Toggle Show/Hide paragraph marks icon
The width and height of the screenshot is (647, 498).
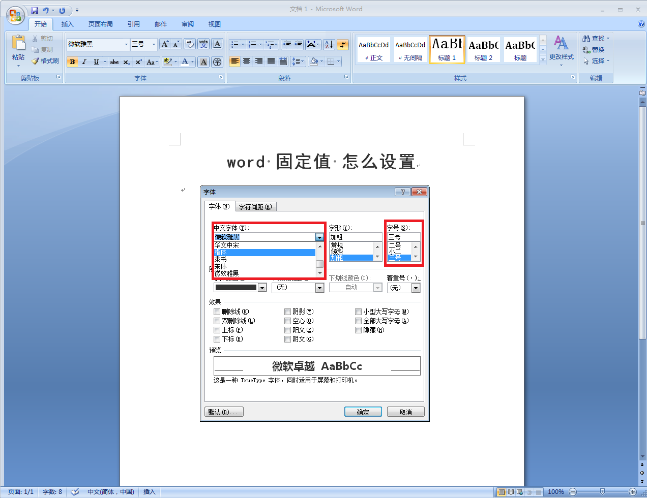(343, 44)
